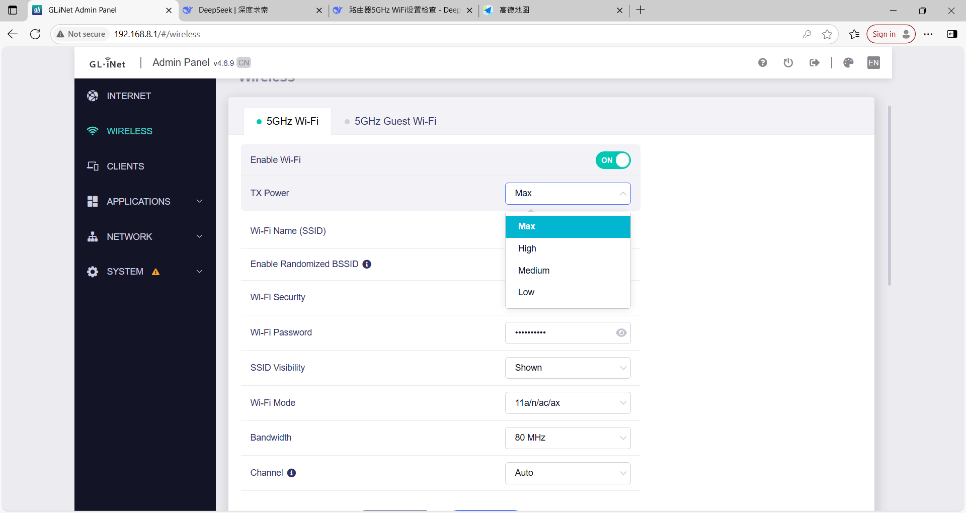The height and width of the screenshot is (513, 966).
Task: Switch to DeepSeek browser tab
Action: point(253,10)
